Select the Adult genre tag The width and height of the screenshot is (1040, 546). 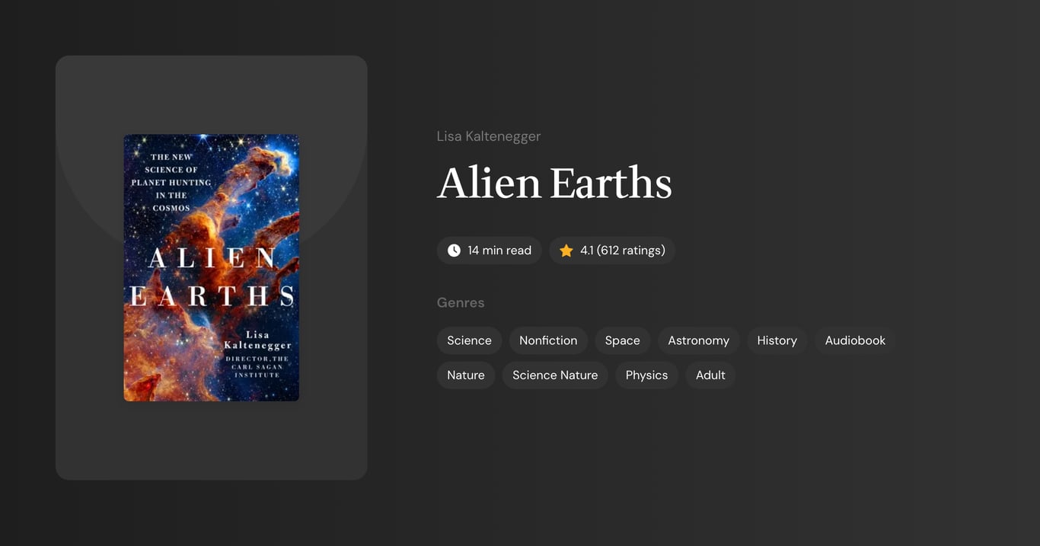tap(710, 375)
